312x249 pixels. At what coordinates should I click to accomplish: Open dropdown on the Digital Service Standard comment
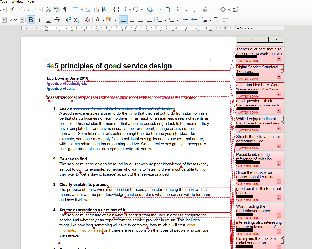279,76
